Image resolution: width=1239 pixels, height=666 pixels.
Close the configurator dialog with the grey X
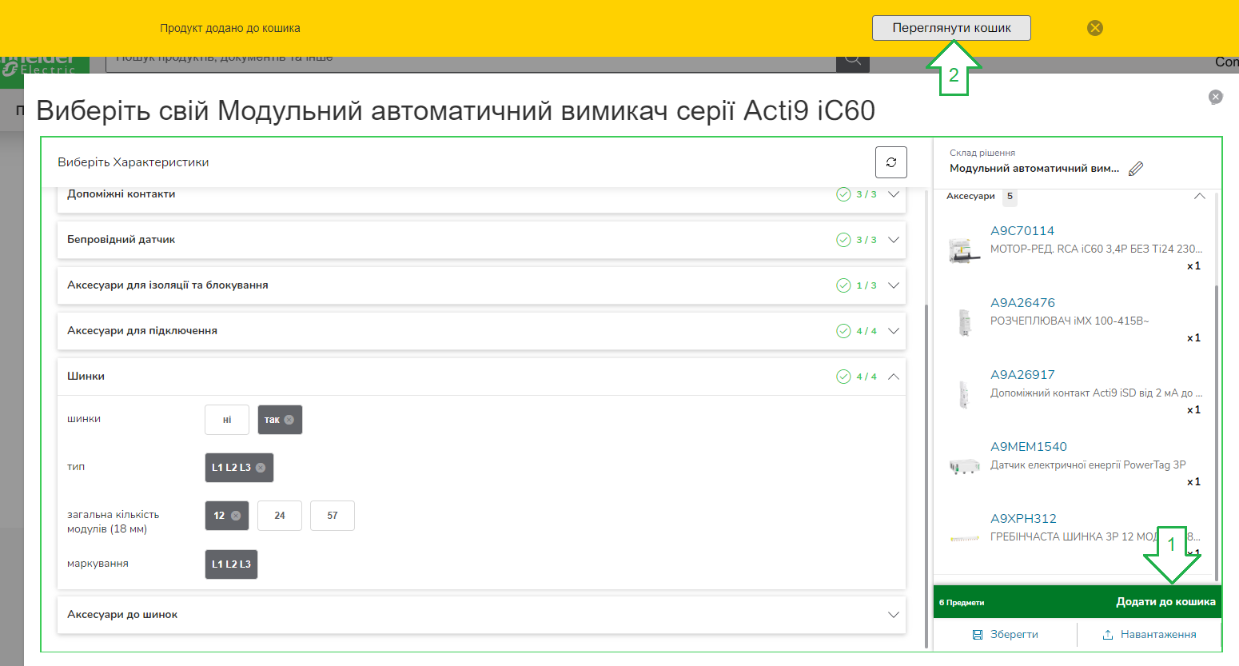[x=1216, y=97]
